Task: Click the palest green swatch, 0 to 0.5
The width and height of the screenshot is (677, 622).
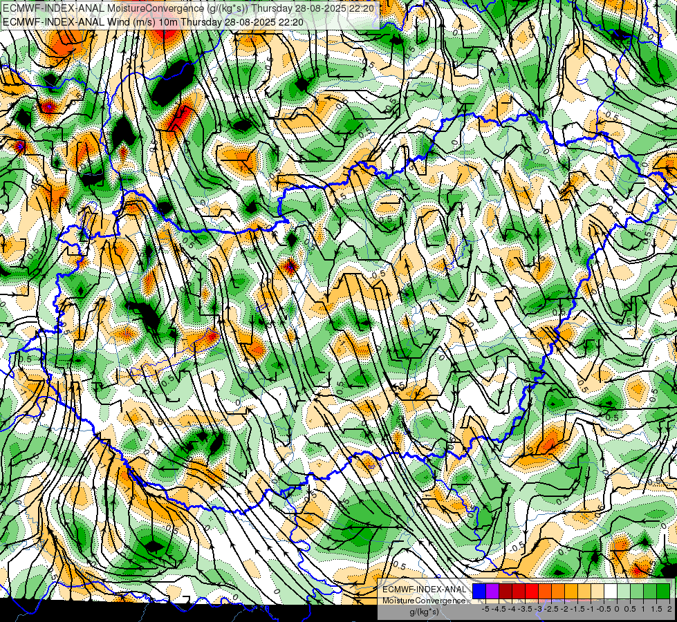Action: [x=624, y=592]
